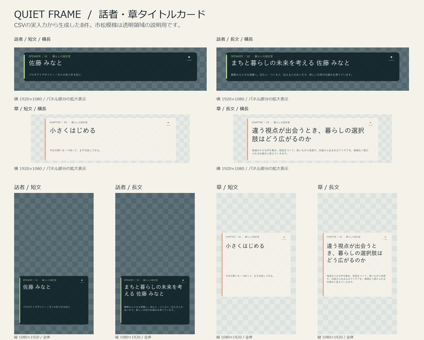This screenshot has height=340, width=424.
Task: Click the 話者 / 長文 label above the portrait preview
Action: (129, 187)
